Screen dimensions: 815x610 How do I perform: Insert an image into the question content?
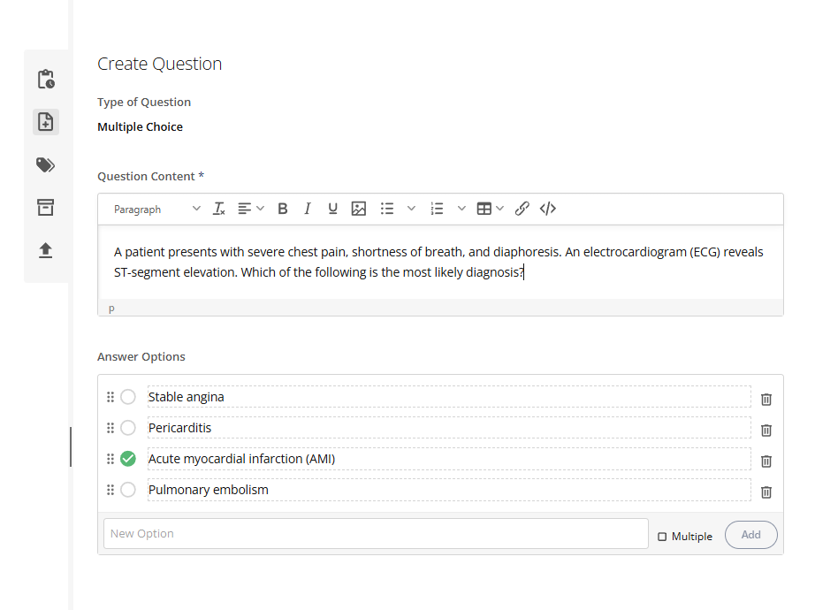tap(358, 209)
